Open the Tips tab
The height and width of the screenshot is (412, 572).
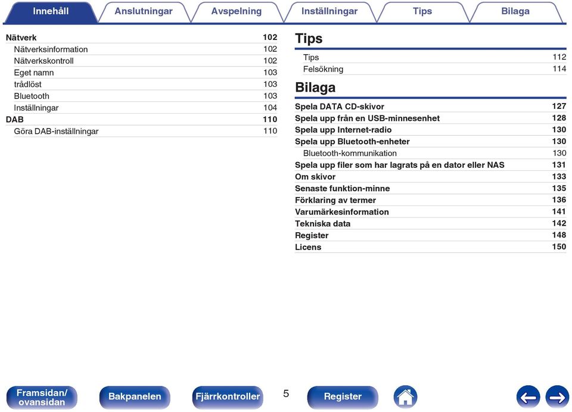pos(422,12)
